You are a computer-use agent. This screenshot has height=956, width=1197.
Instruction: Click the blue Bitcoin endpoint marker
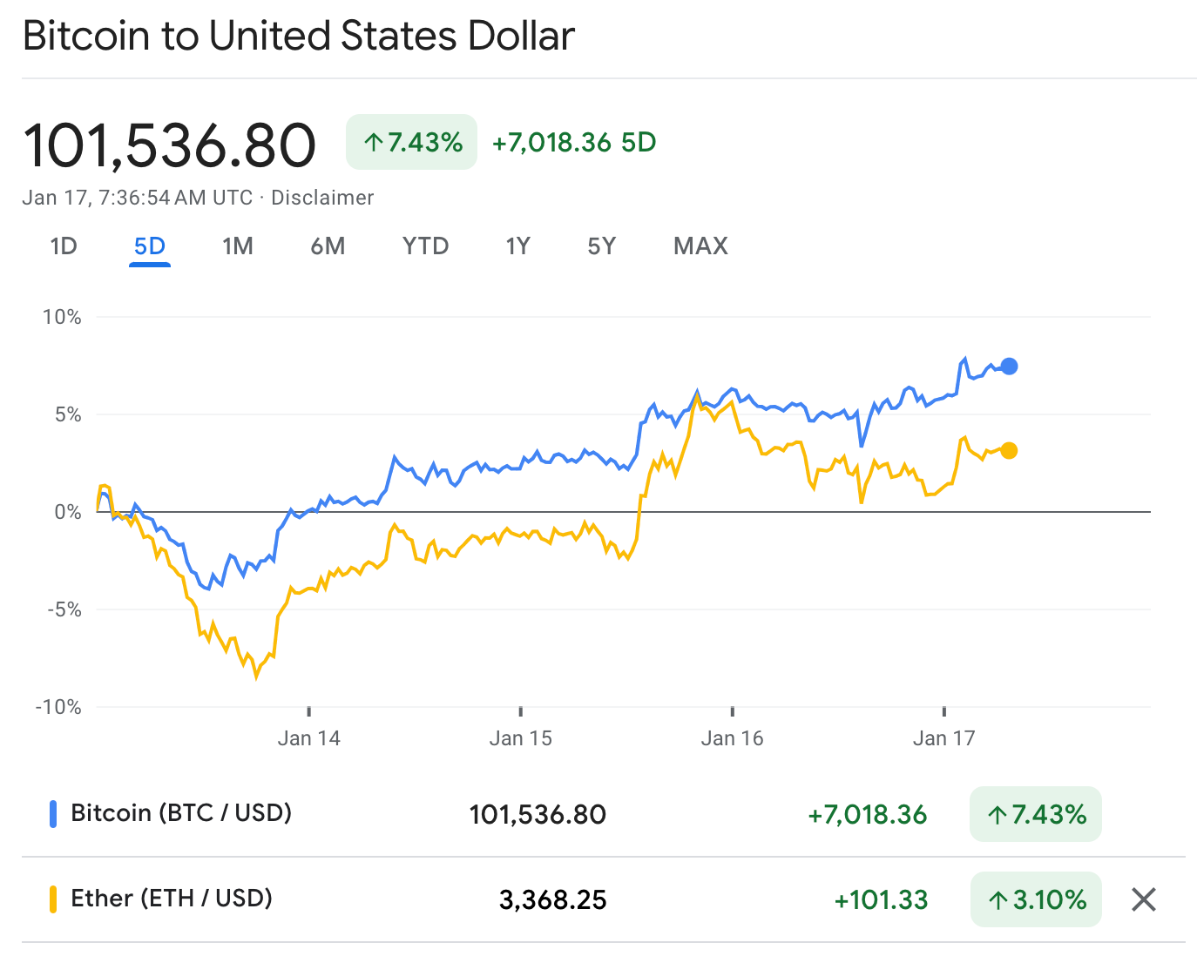(1009, 366)
